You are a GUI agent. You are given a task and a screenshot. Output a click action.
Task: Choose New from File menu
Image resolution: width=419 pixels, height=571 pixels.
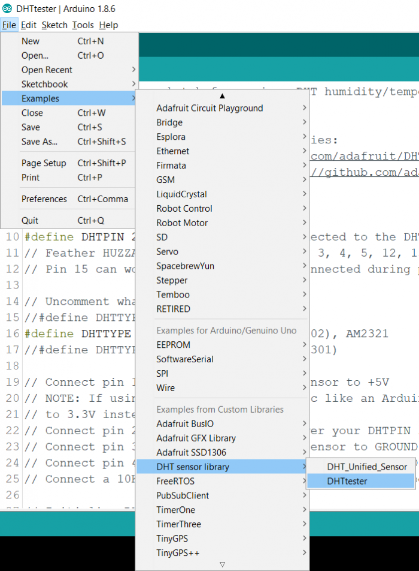point(69,41)
